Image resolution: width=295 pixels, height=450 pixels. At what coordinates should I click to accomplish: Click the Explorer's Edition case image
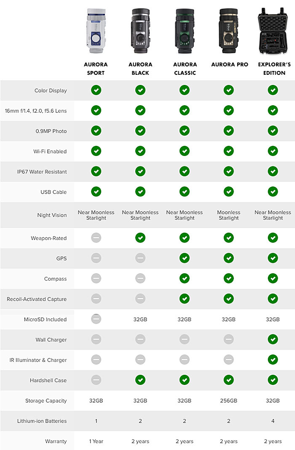(273, 31)
